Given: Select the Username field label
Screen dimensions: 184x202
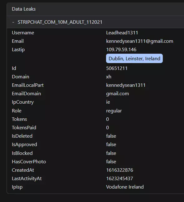Looking at the screenshot, I should (x=23, y=33).
